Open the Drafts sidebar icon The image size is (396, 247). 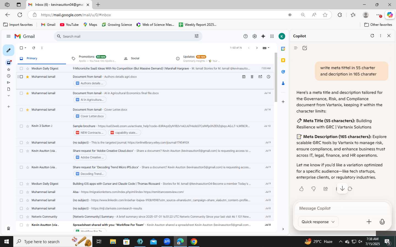tap(9, 89)
